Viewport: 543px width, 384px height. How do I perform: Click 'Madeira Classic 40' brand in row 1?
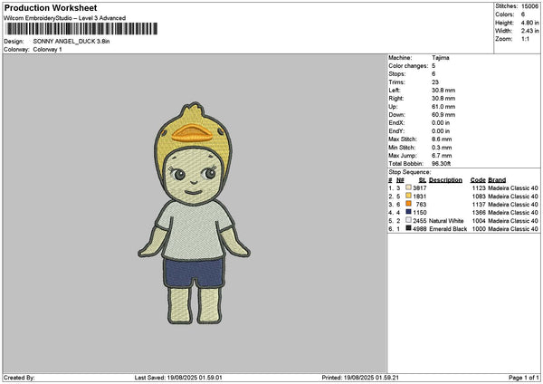coord(513,188)
